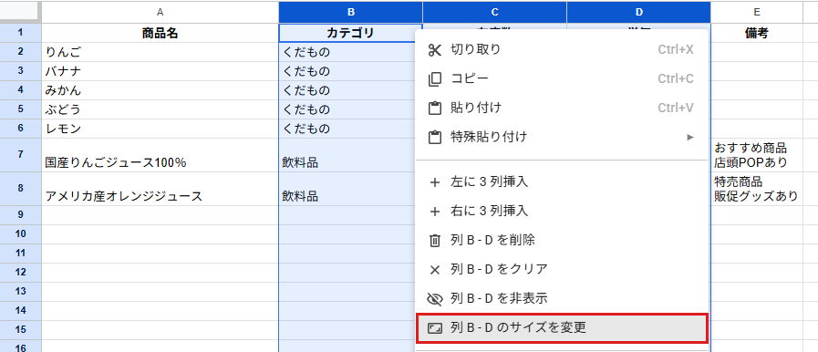The width and height of the screenshot is (818, 352).
Task: Select column A header
Action: point(160,12)
